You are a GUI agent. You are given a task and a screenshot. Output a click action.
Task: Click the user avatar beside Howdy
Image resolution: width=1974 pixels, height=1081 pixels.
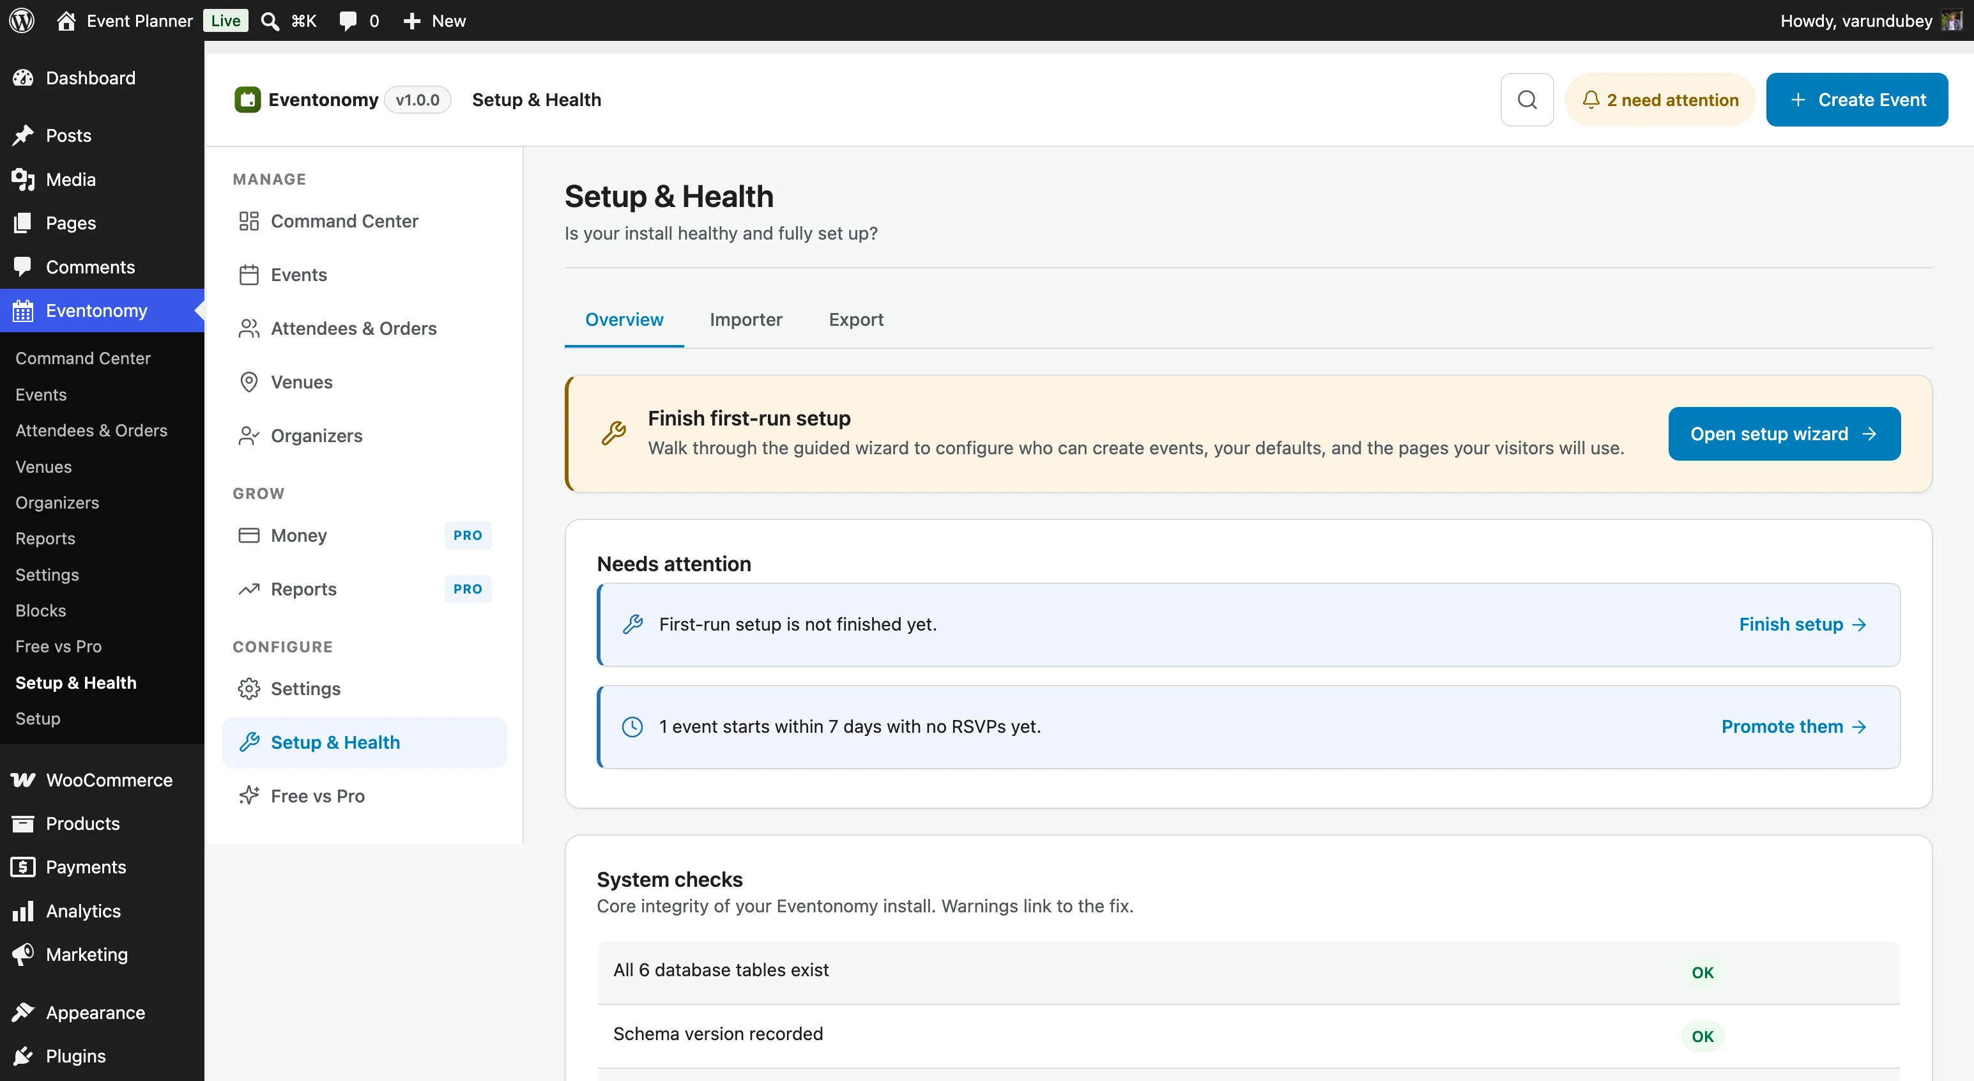pyautogui.click(x=1952, y=20)
